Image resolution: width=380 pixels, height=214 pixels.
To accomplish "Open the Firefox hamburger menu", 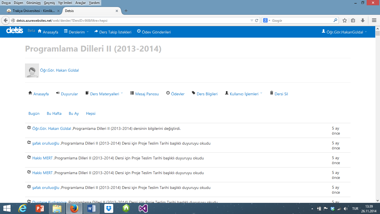I will click(x=374, y=20).
